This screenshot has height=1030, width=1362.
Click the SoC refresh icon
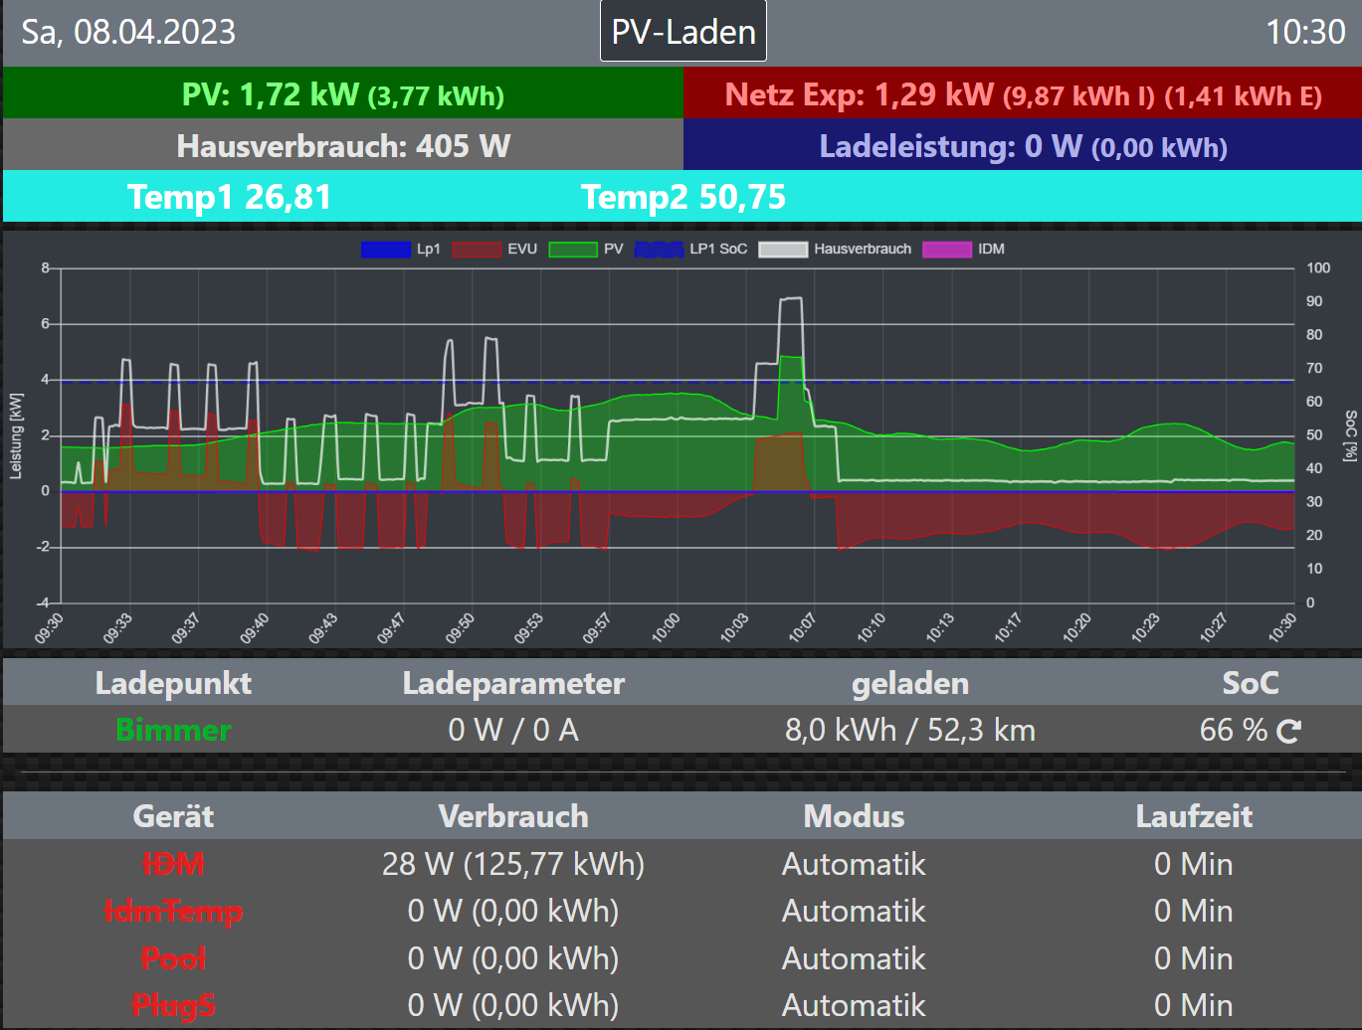click(1289, 732)
